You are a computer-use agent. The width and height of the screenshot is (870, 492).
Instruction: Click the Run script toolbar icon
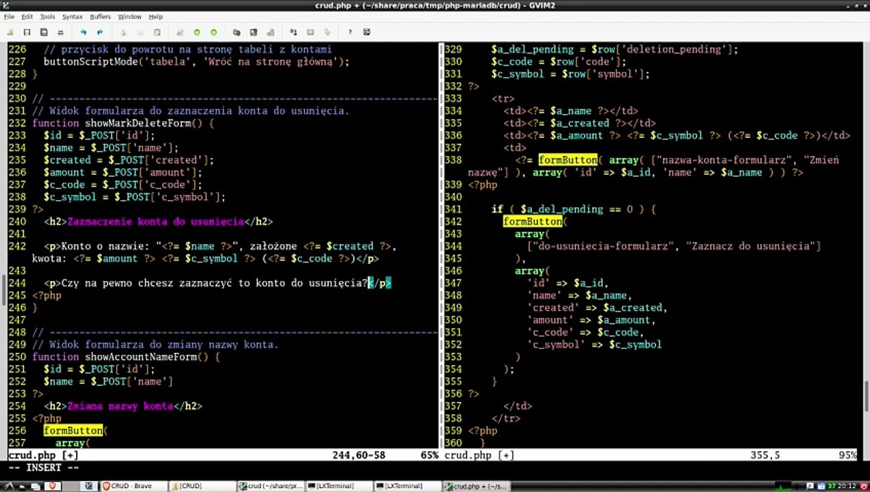point(270,32)
